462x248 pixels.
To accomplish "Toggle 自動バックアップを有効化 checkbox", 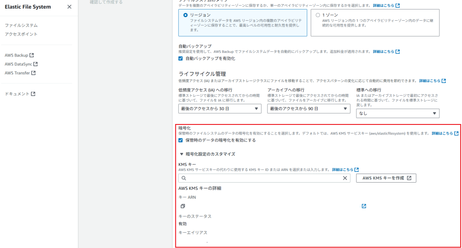I will click(180, 59).
